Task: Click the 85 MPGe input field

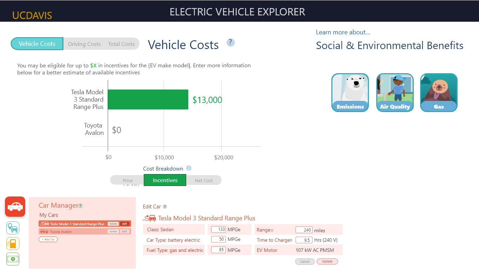Action: pos(218,250)
